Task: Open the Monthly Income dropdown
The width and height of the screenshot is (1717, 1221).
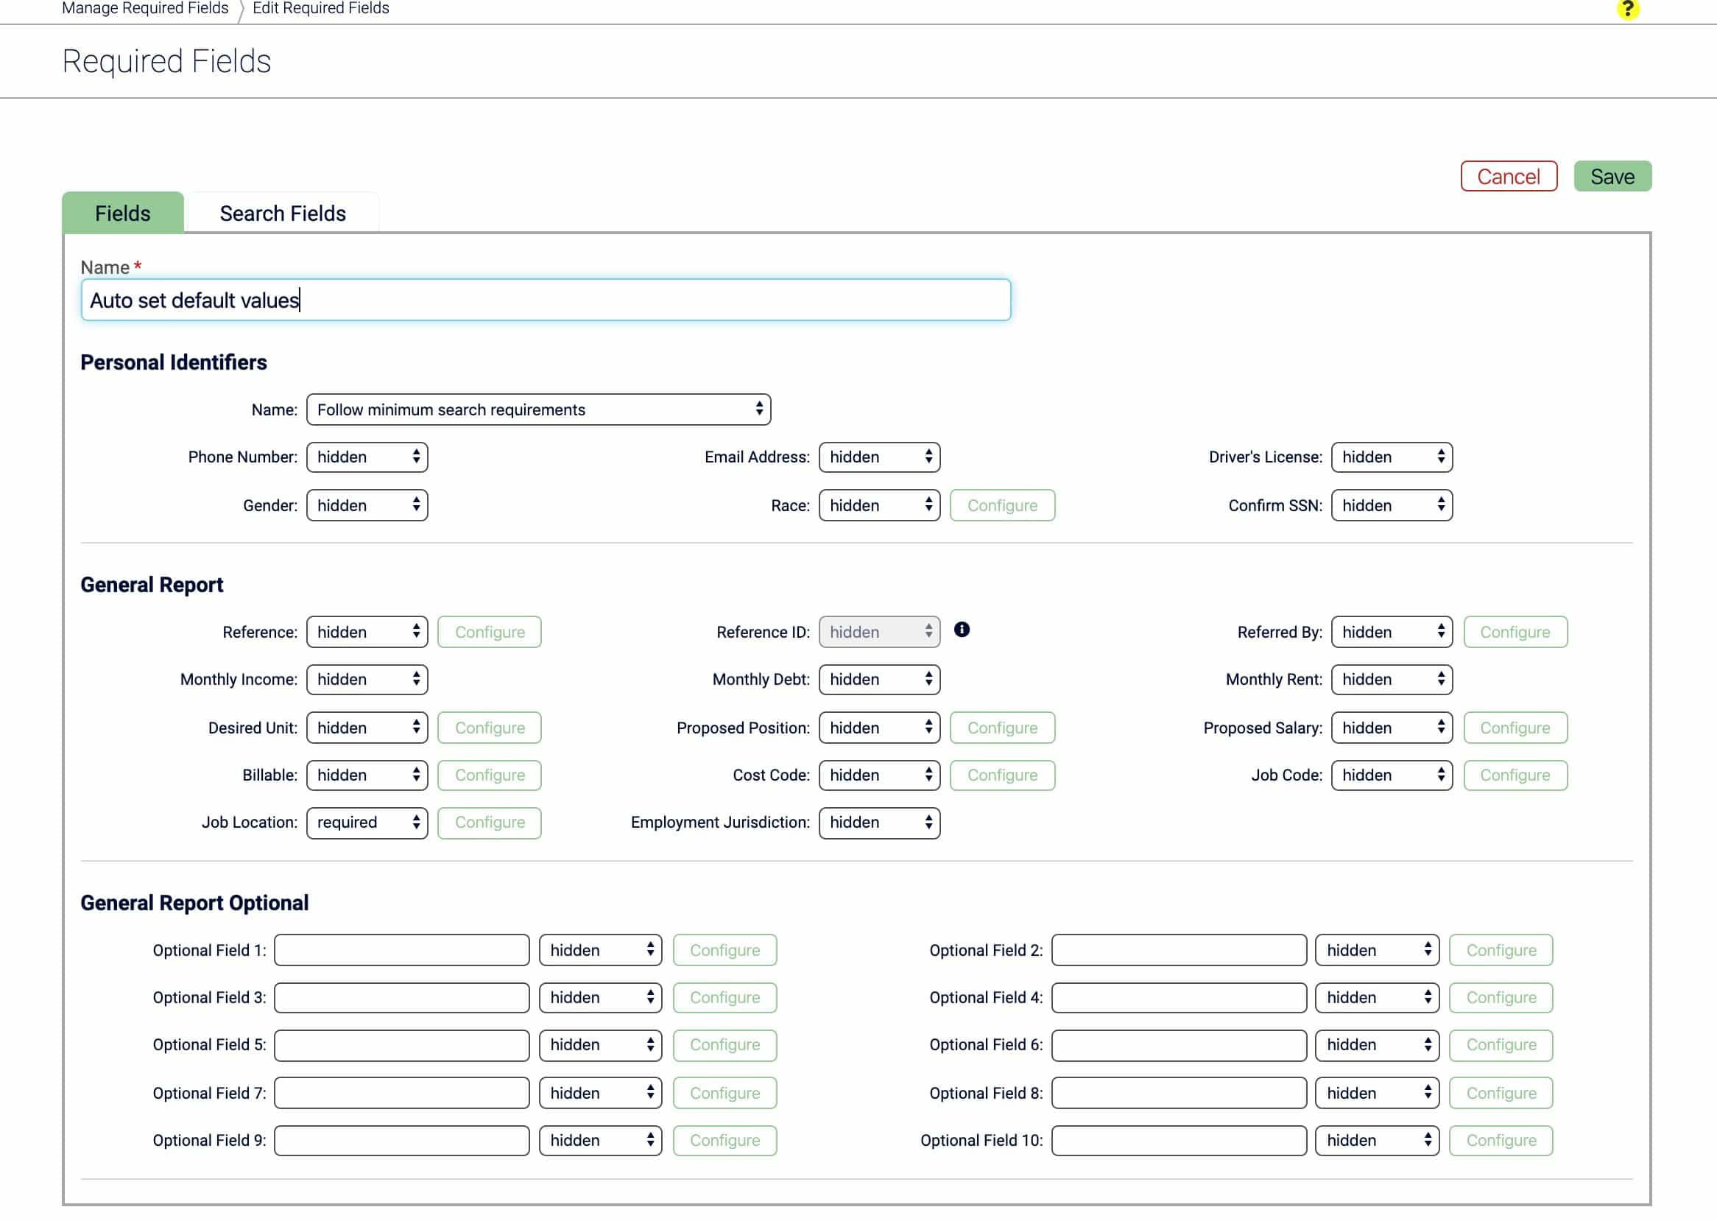Action: 367,679
